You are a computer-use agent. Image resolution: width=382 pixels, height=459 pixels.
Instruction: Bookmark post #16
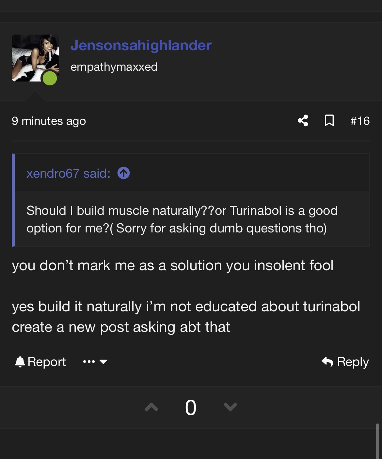[x=329, y=121]
